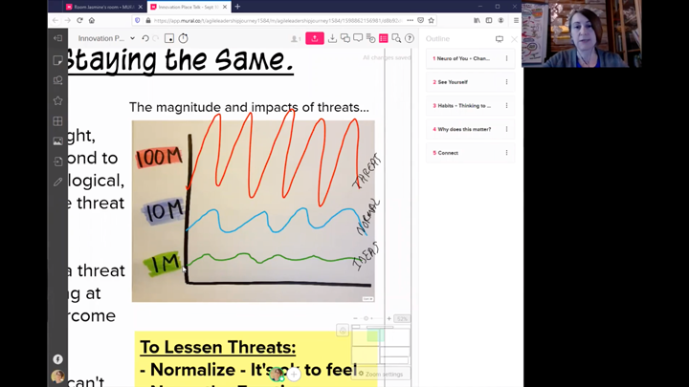Select the yellow To Lessen Threats note
The width and height of the screenshot is (689, 387).
click(256, 359)
